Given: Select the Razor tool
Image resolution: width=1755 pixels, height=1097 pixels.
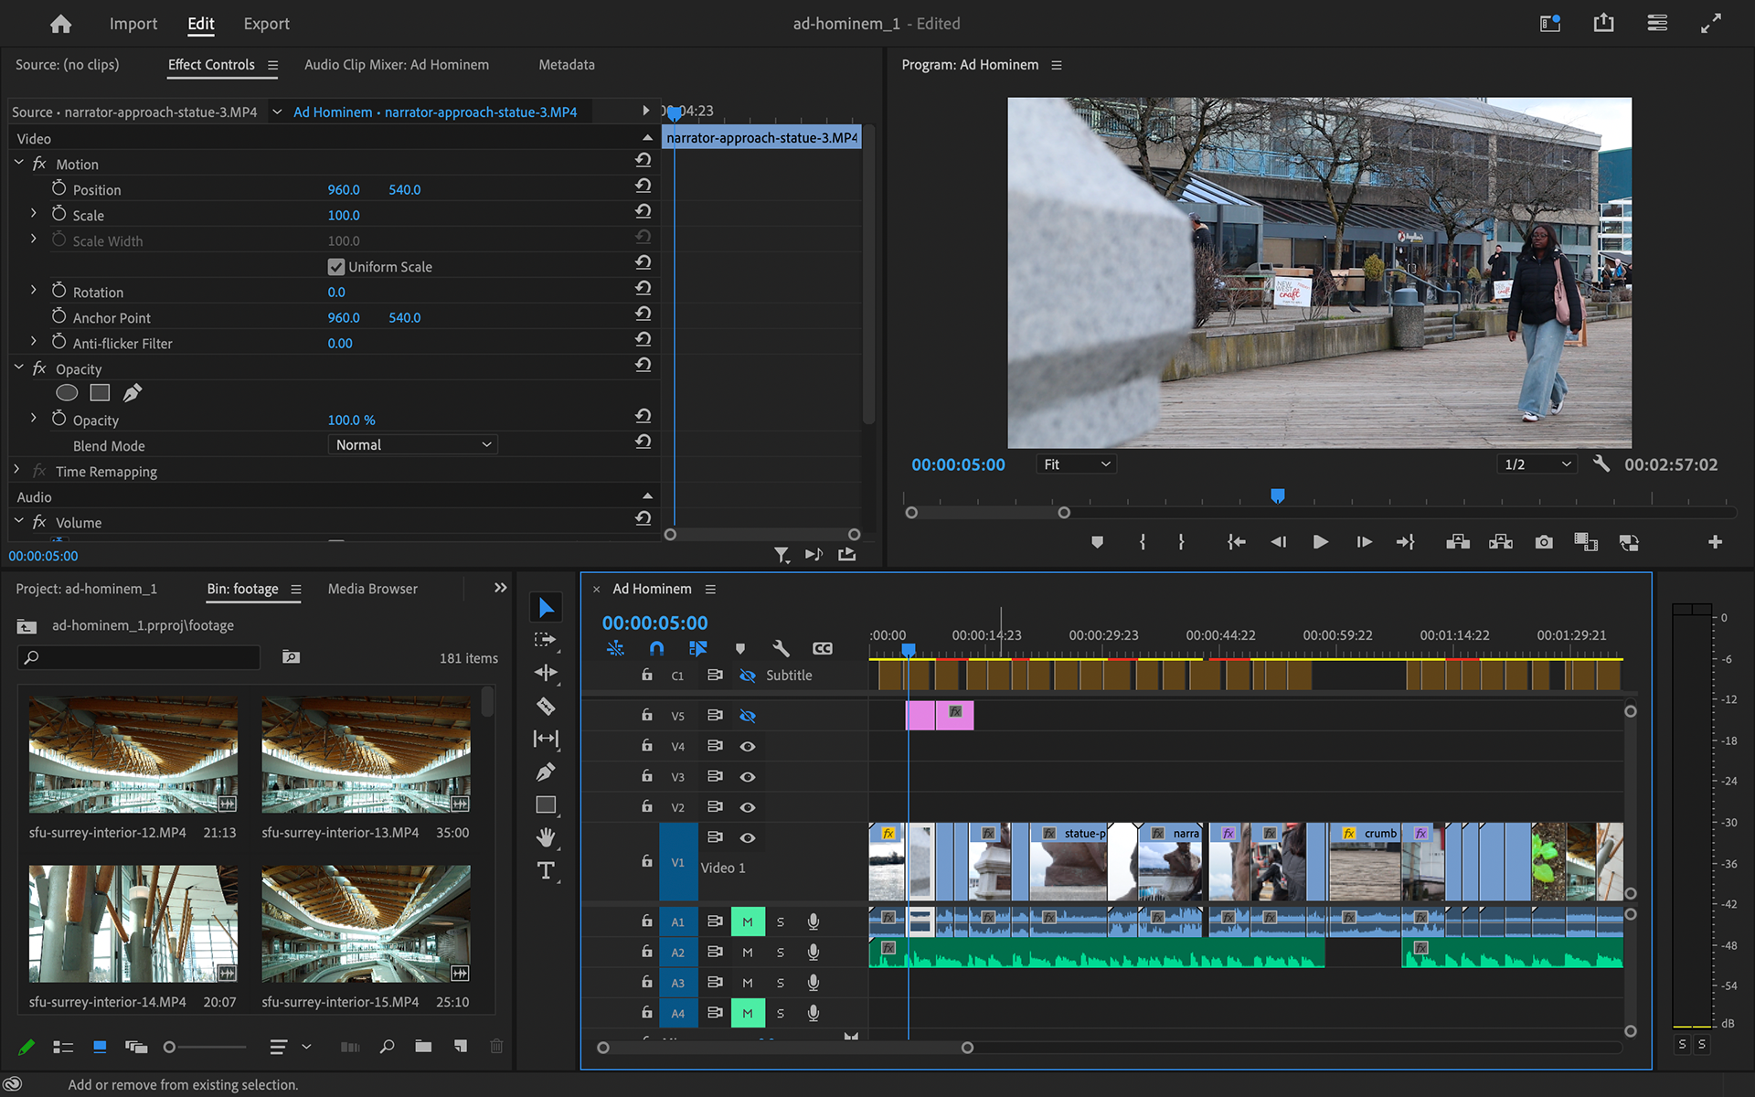Looking at the screenshot, I should pyautogui.click(x=546, y=706).
